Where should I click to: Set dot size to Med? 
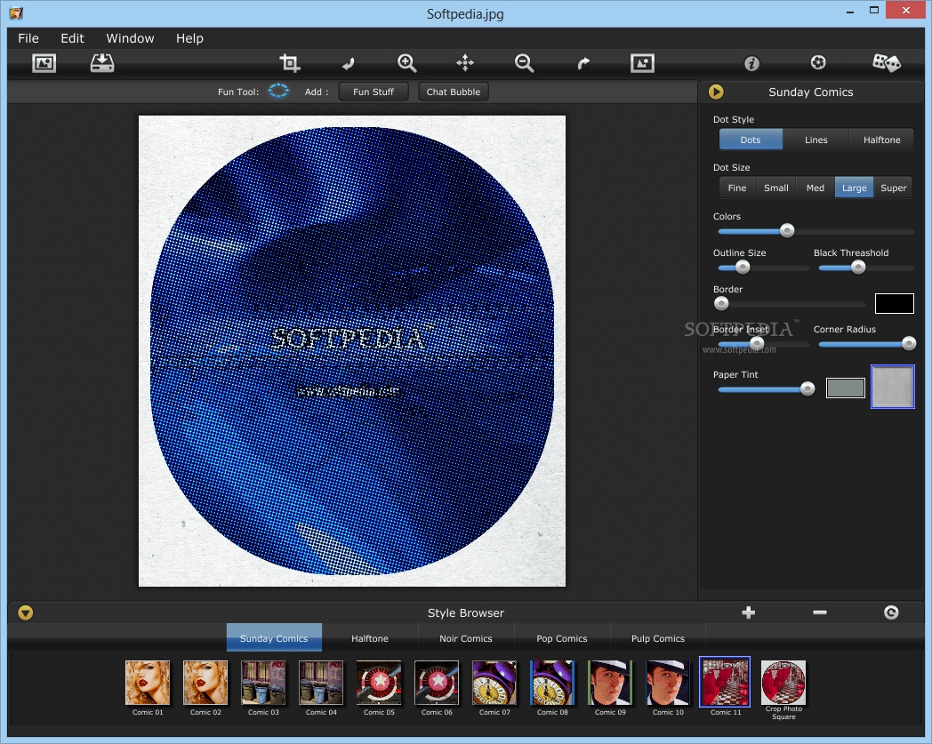click(x=815, y=188)
